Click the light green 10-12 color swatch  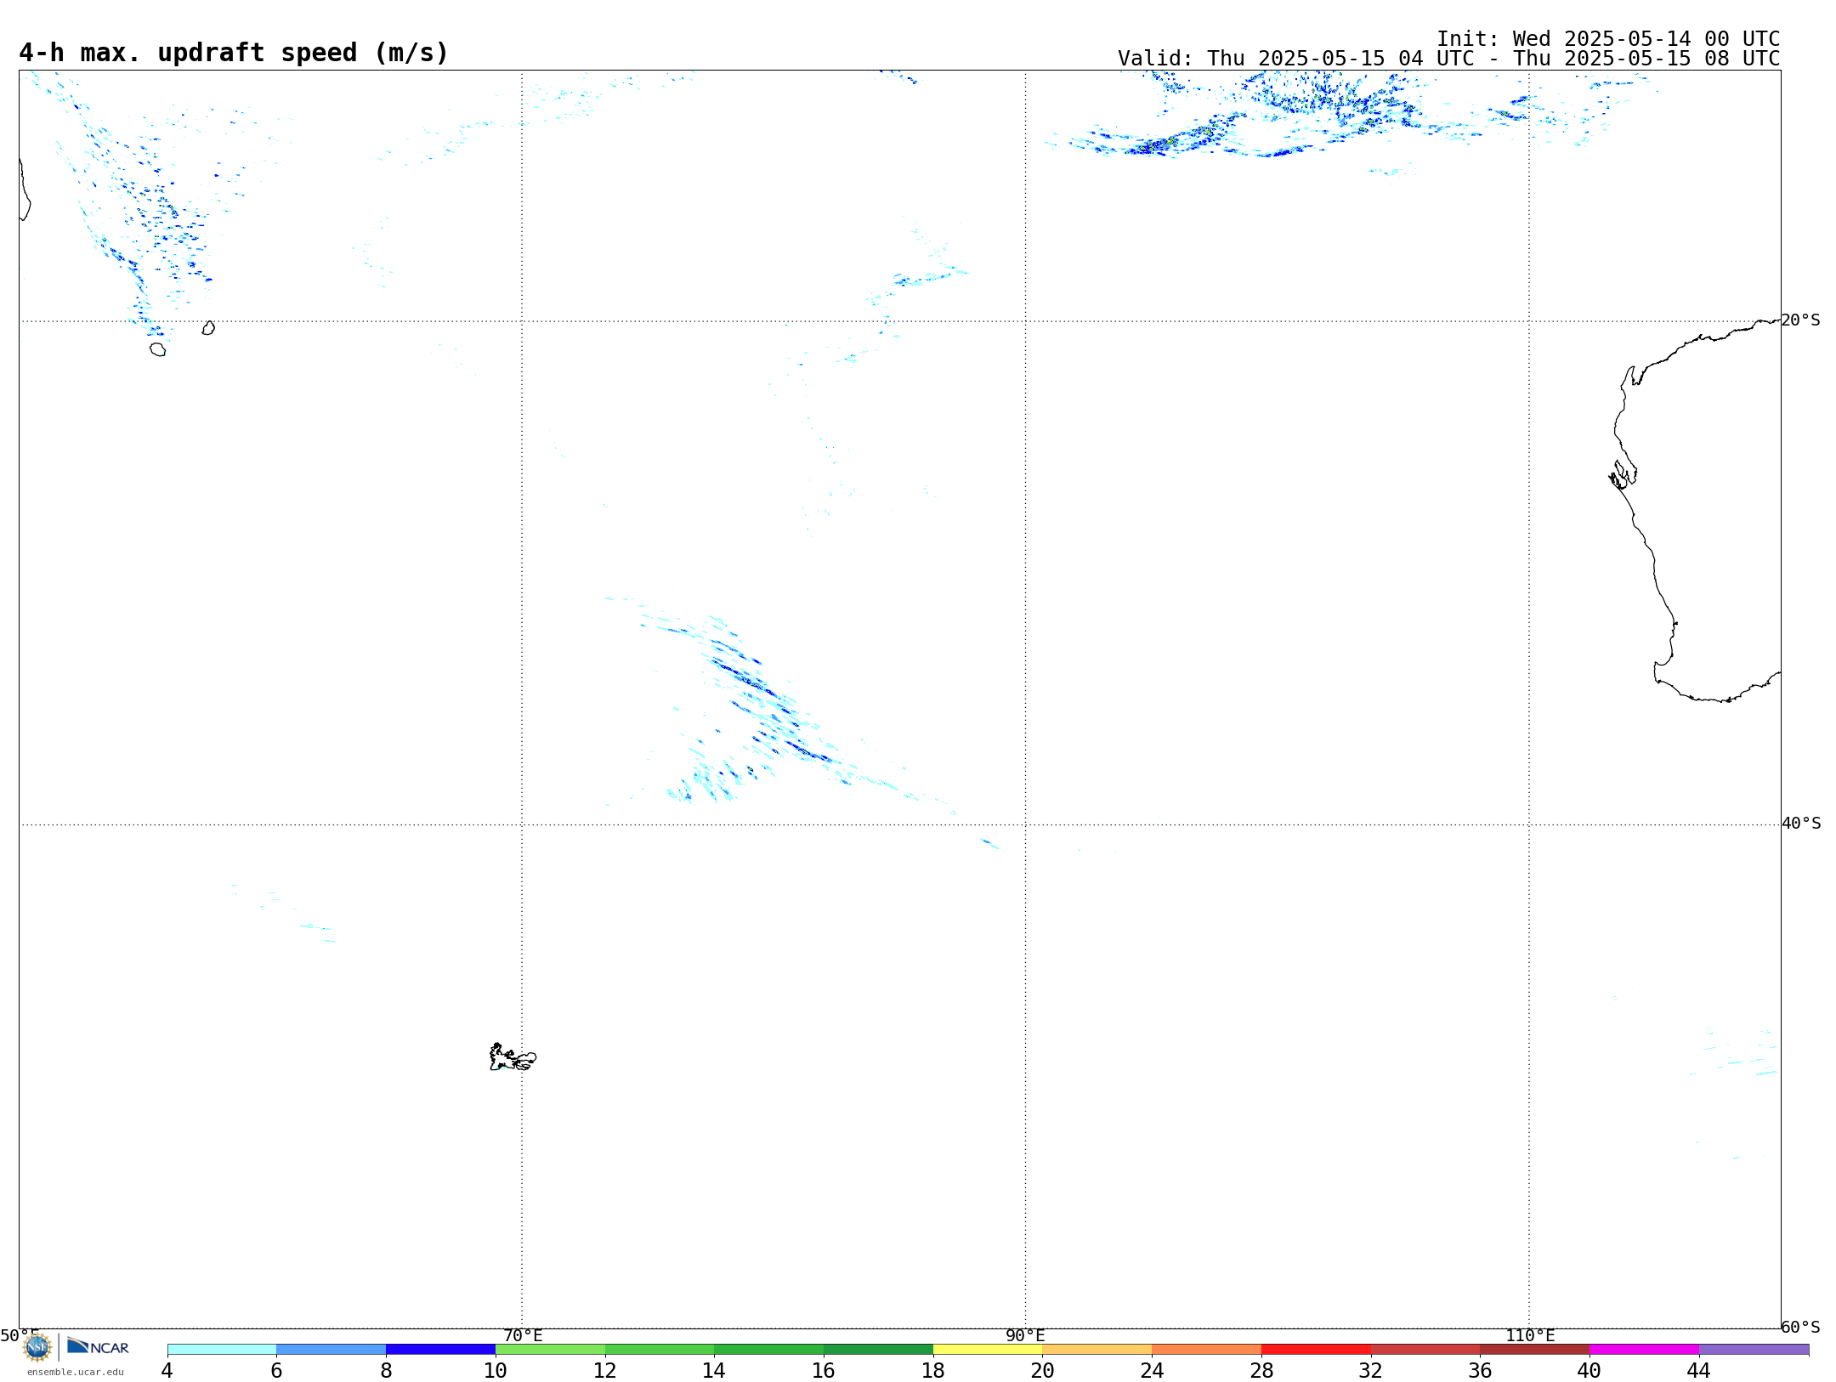pos(550,1349)
